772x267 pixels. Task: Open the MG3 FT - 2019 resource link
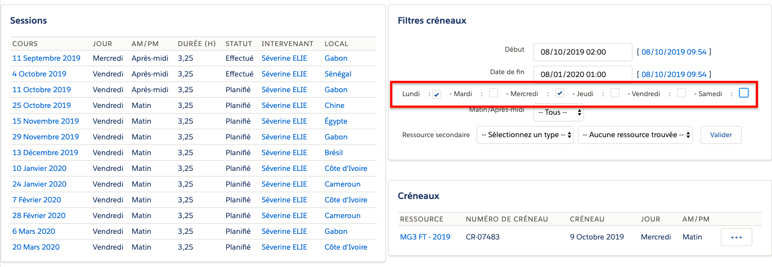[425, 237]
